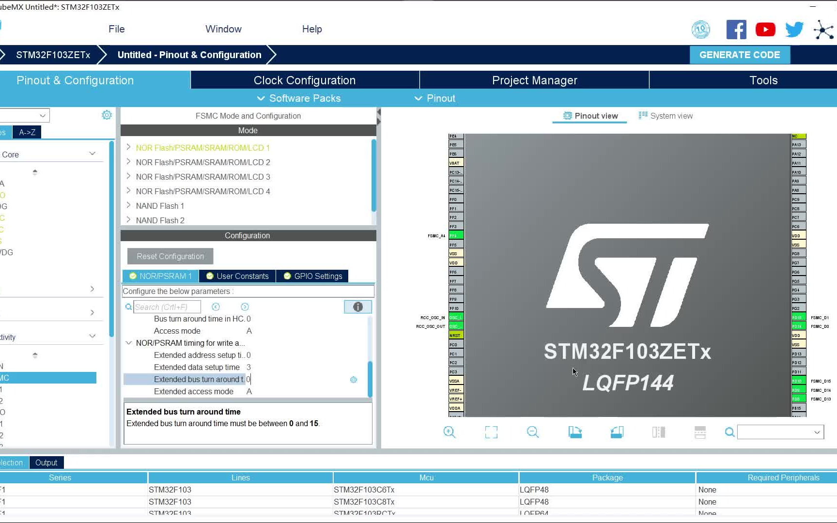Open the Output tab

46,462
